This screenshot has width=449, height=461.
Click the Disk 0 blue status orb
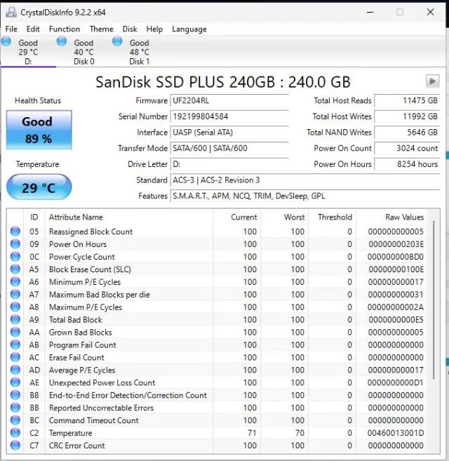coord(62,41)
